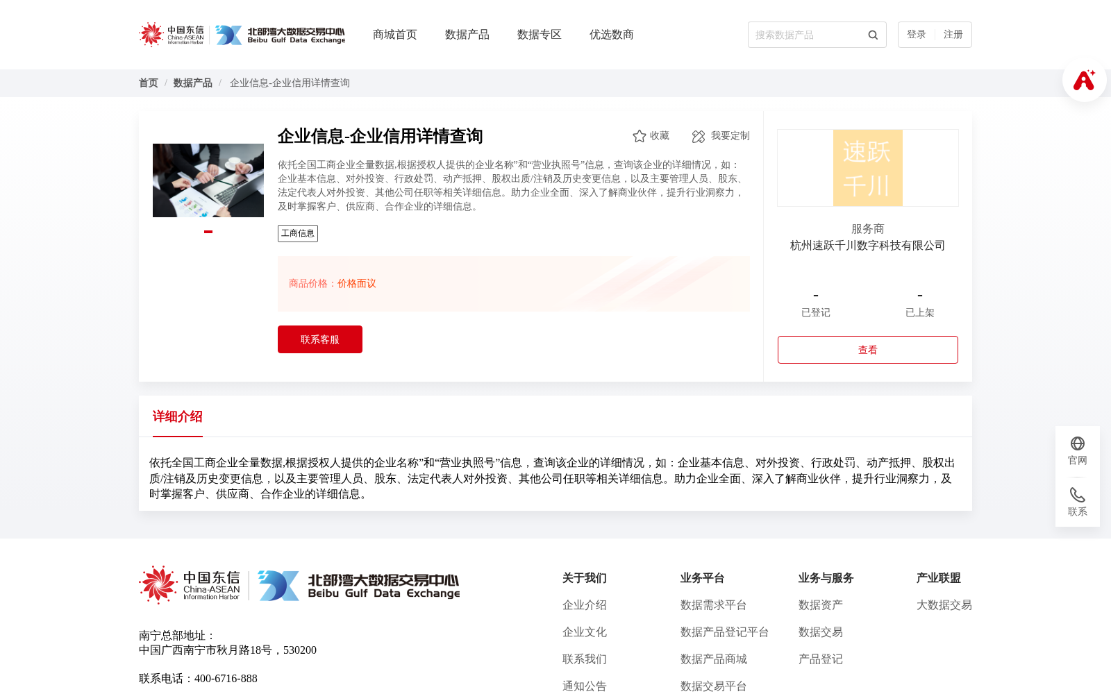Screen dimensions: 1111x694
Task: Open footer link 通知公告
Action: (585, 686)
